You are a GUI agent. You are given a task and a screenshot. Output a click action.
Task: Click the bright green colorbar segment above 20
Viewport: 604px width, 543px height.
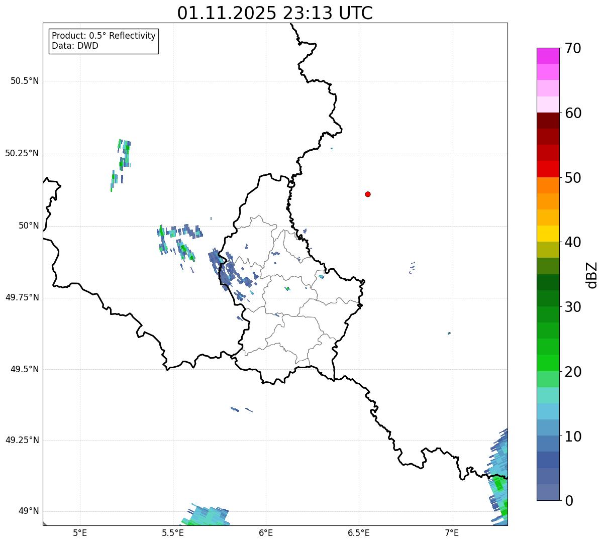coord(548,363)
